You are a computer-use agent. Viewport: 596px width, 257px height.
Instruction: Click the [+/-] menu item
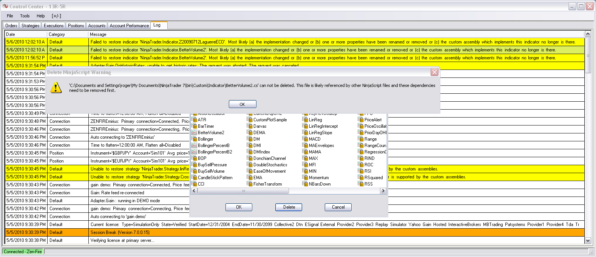tap(56, 16)
